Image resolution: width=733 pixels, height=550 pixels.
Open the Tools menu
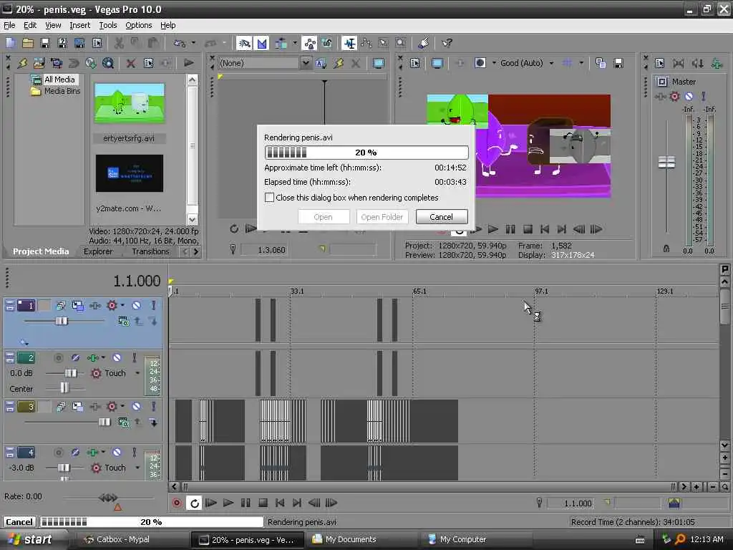tap(108, 25)
